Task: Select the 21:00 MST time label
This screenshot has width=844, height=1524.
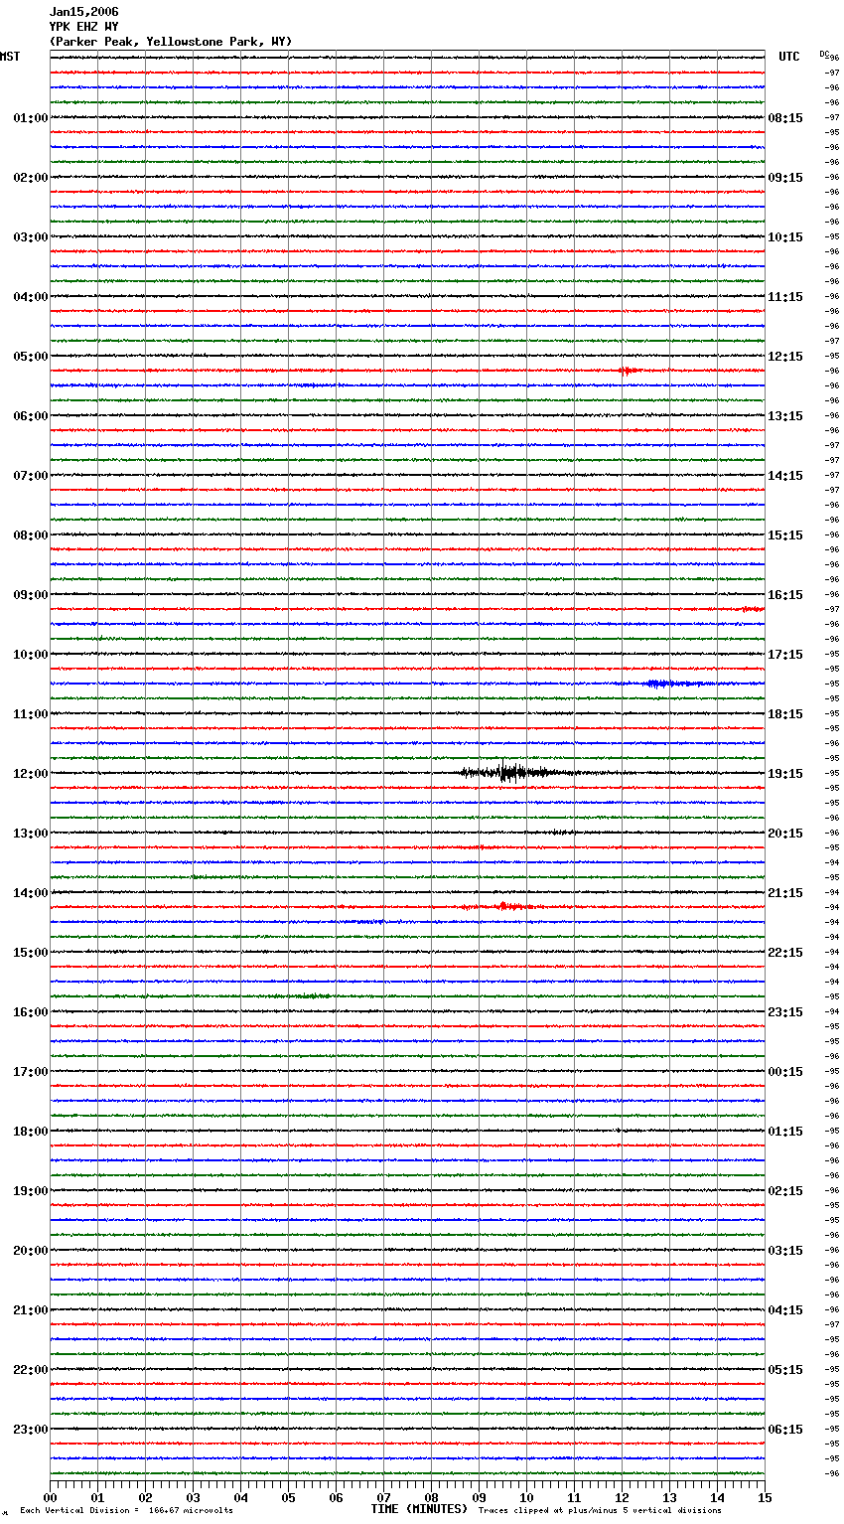Action: tap(31, 1310)
